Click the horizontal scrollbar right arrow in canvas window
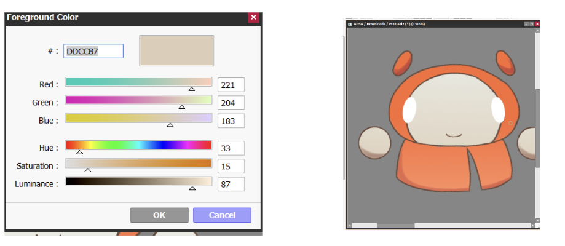This screenshot has height=246, width=565. click(532, 226)
